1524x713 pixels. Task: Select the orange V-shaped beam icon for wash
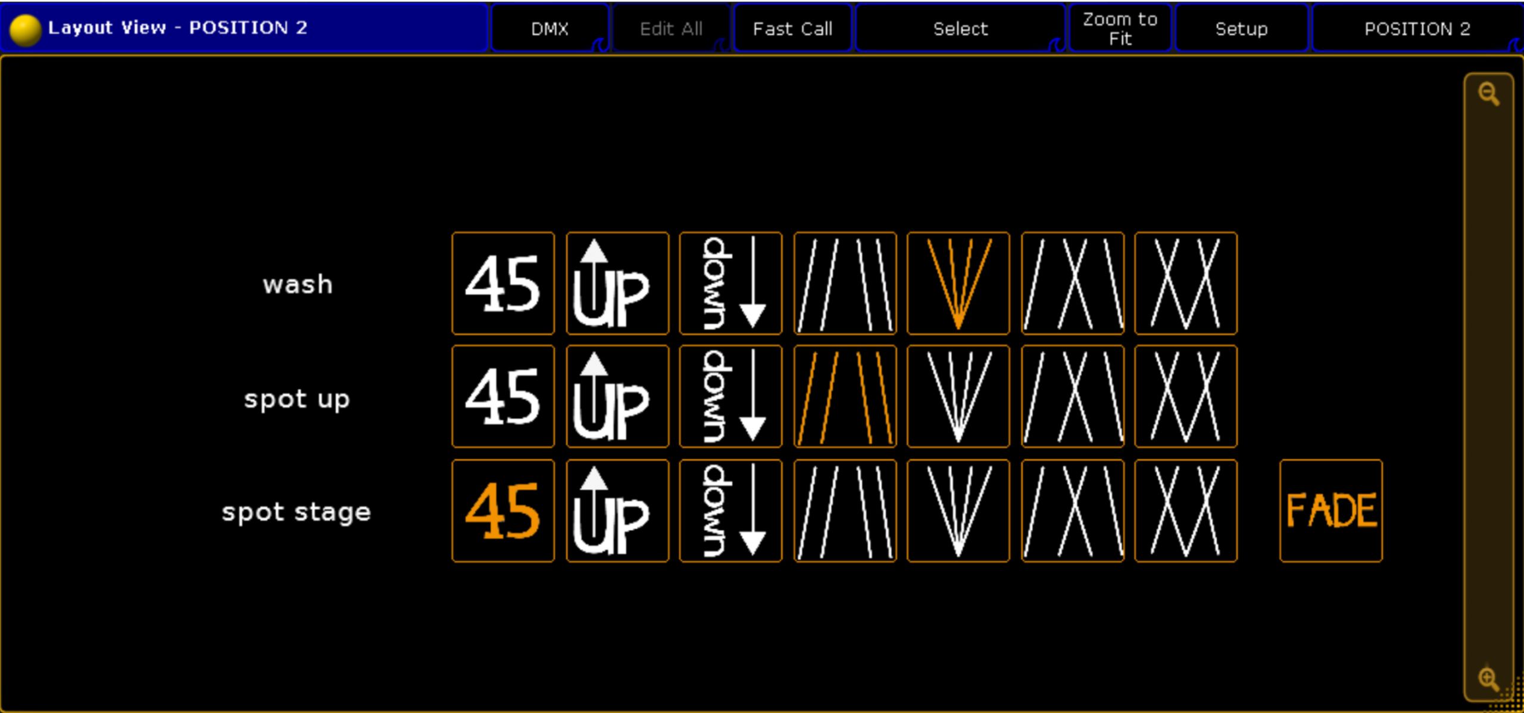tap(958, 283)
